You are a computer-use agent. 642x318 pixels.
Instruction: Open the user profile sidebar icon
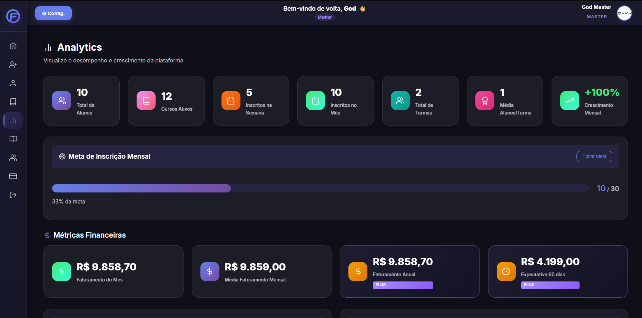pyautogui.click(x=13, y=83)
